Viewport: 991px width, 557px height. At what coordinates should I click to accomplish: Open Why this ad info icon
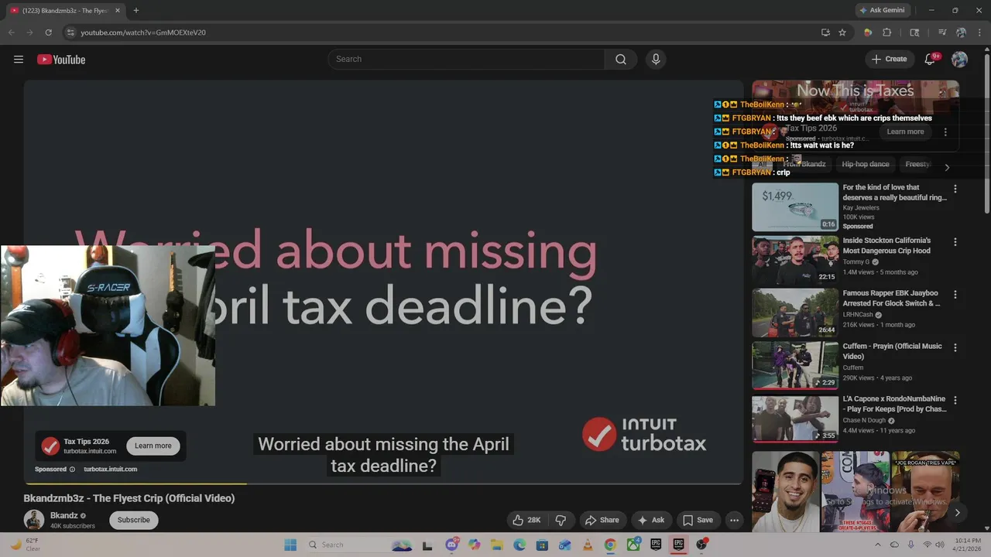73,469
